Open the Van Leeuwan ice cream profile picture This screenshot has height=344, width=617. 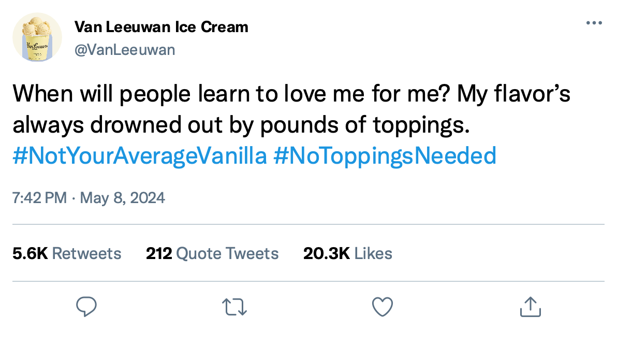37,38
